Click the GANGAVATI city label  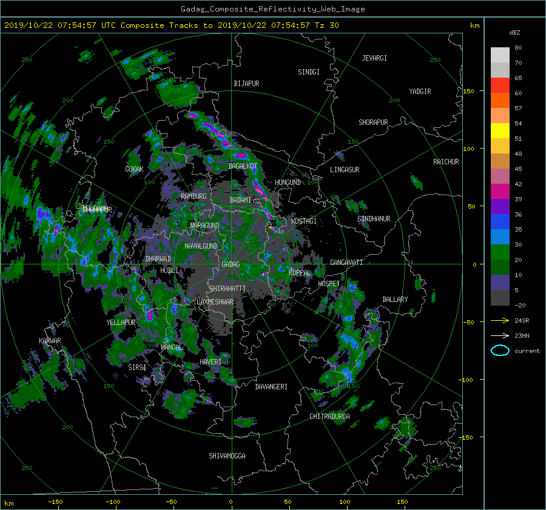[x=346, y=263]
